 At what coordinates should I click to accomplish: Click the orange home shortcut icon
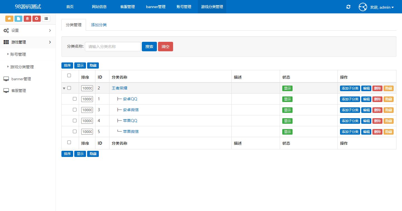pyautogui.click(x=9, y=19)
